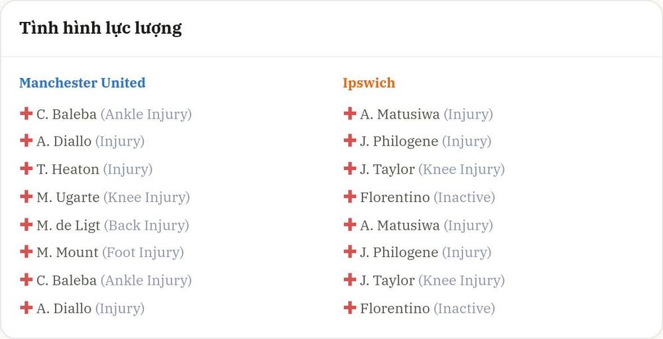This screenshot has height=339, width=663.
Task: Click the cross icon of the first C. Baleba entry
Action: pos(27,114)
